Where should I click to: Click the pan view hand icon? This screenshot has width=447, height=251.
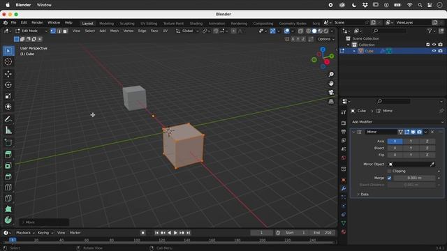(331, 84)
